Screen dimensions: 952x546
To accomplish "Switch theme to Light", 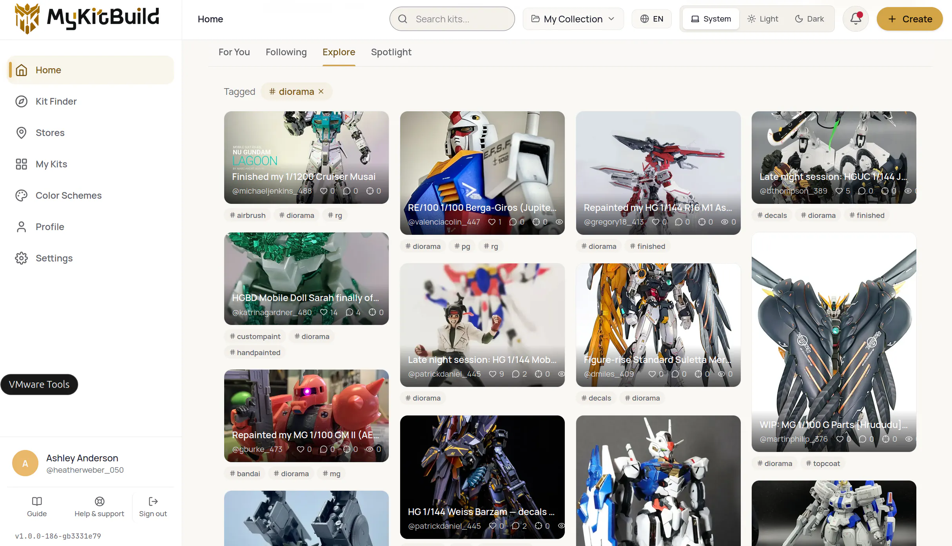I will pyautogui.click(x=763, y=19).
